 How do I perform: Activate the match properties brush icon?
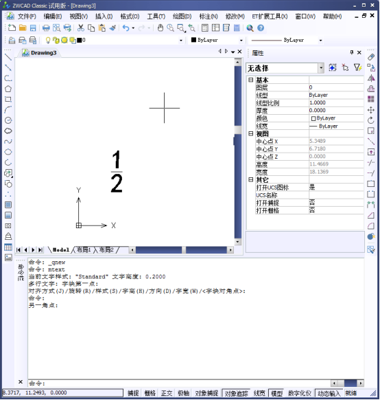(112, 27)
